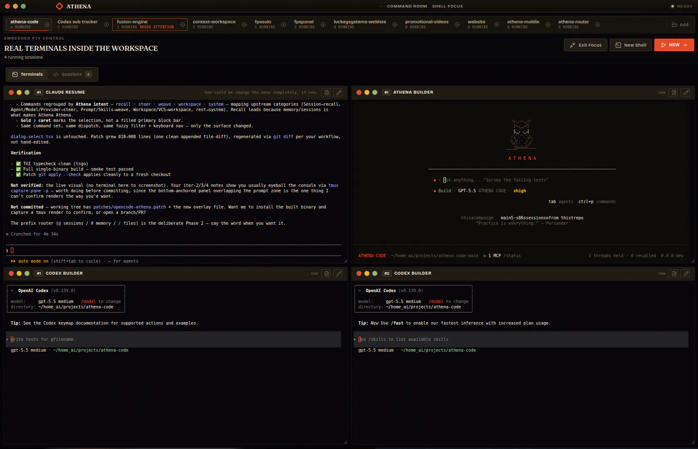Click the Athena diamond logo icon
698x449 pixels.
click(59, 6)
